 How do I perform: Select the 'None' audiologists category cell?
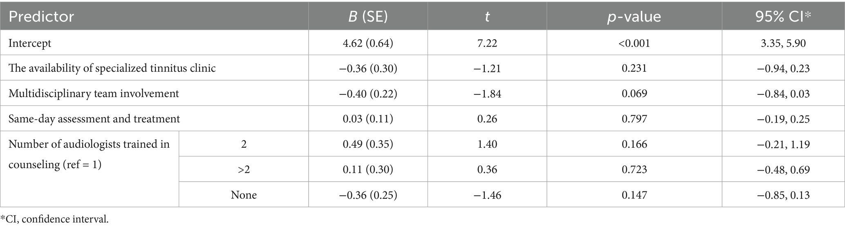[x=244, y=195]
